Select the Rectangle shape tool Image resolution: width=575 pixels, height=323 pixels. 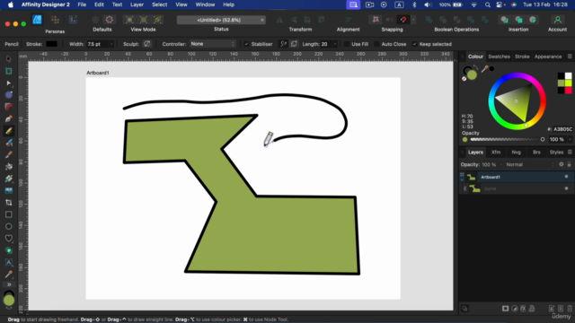tap(9, 214)
